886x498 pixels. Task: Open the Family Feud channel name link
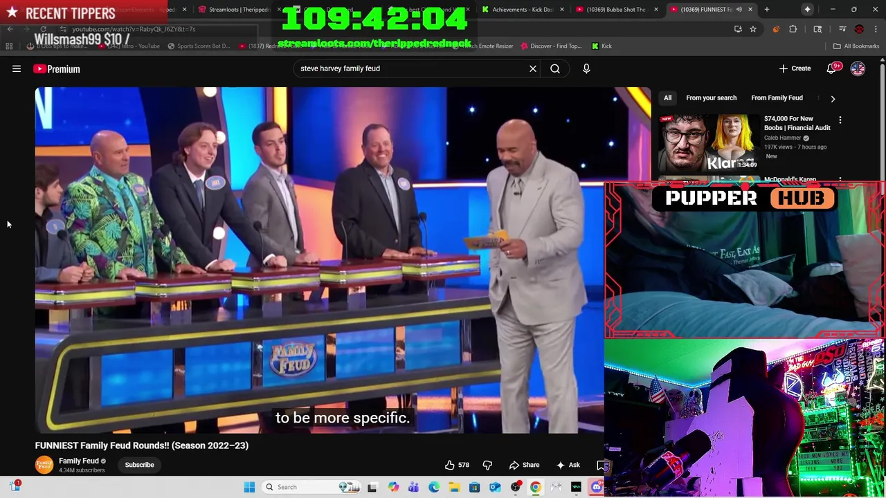79,461
